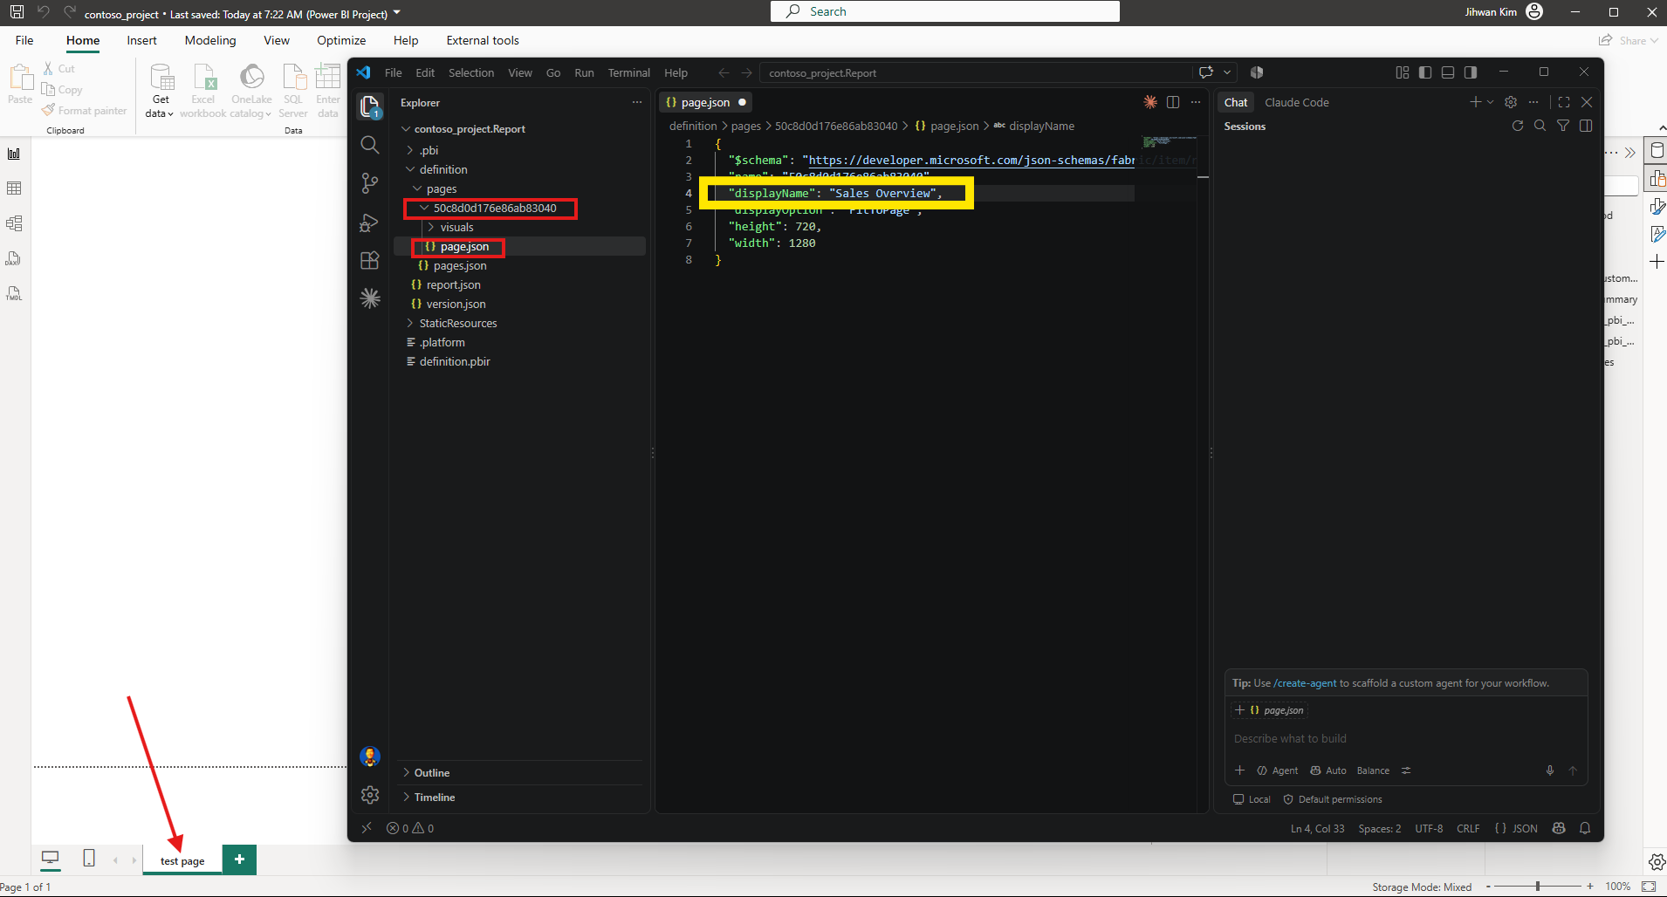
Task: Click the Agent mode picker
Action: (x=1278, y=770)
